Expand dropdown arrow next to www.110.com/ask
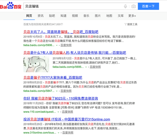This screenshot has width=167, height=137. (58, 112)
